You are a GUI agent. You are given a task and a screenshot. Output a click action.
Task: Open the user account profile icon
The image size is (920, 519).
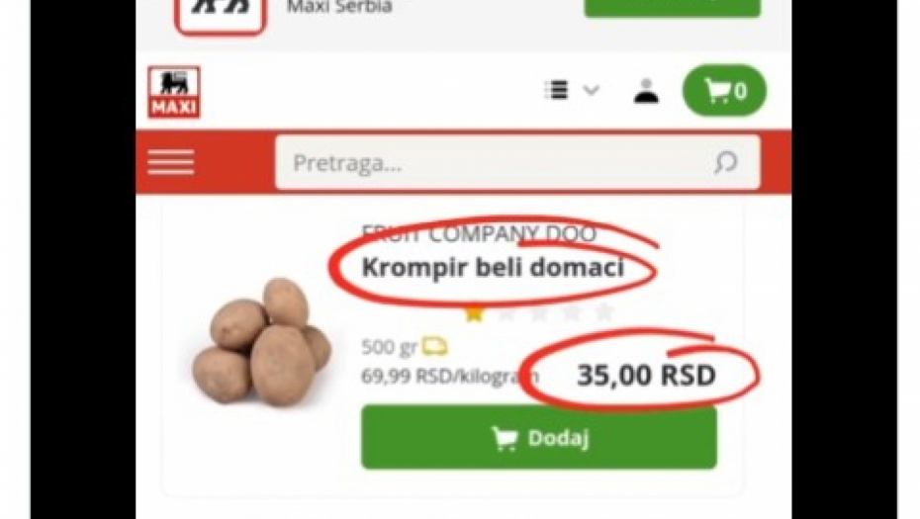tap(646, 91)
